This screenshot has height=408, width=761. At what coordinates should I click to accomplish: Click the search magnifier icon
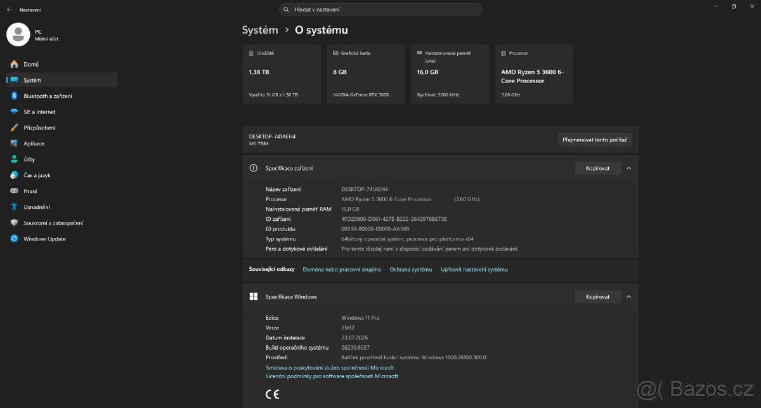point(287,10)
